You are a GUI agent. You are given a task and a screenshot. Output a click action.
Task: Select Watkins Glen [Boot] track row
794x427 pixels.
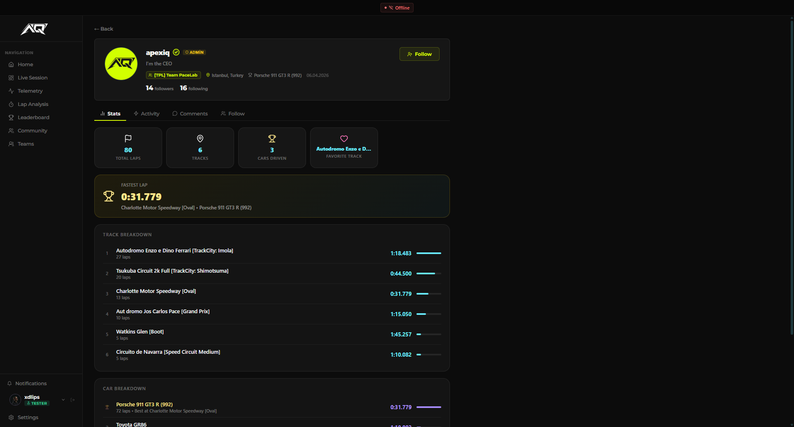point(272,334)
